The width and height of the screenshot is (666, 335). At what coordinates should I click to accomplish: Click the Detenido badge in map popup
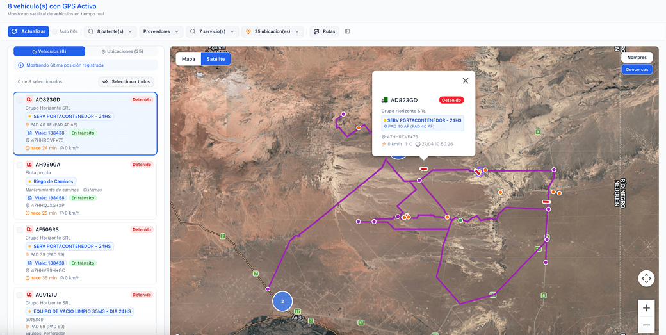[451, 100]
